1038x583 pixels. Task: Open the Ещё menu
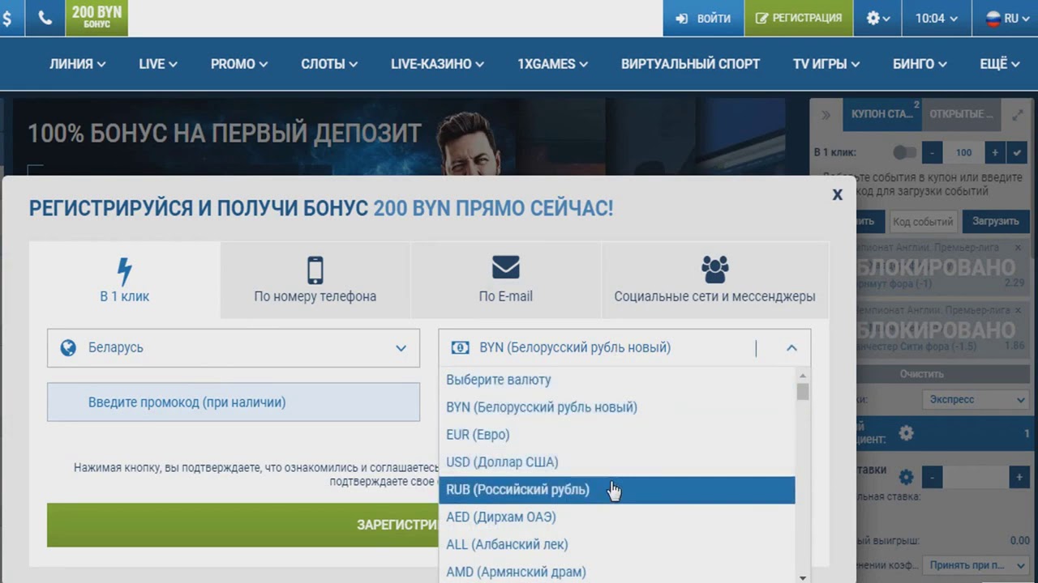1000,64
